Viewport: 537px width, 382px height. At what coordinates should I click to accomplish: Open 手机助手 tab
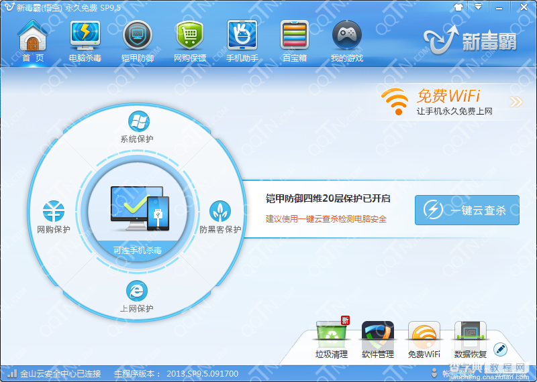pyautogui.click(x=242, y=42)
